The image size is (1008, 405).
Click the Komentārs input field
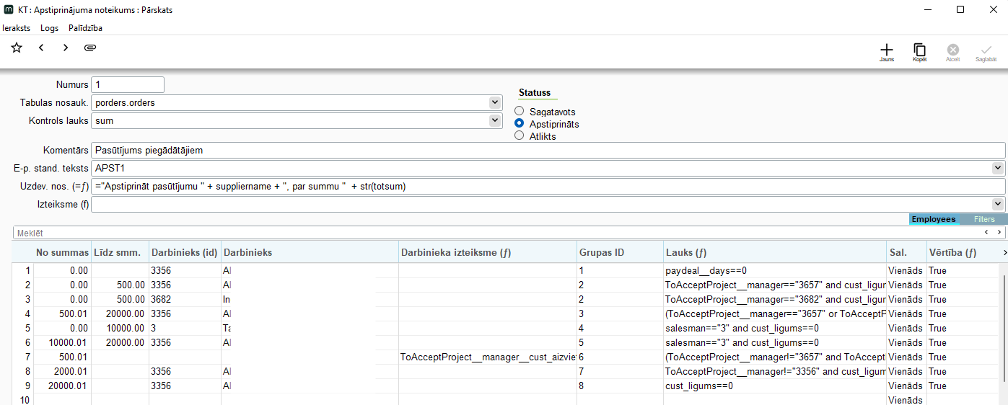(548, 150)
